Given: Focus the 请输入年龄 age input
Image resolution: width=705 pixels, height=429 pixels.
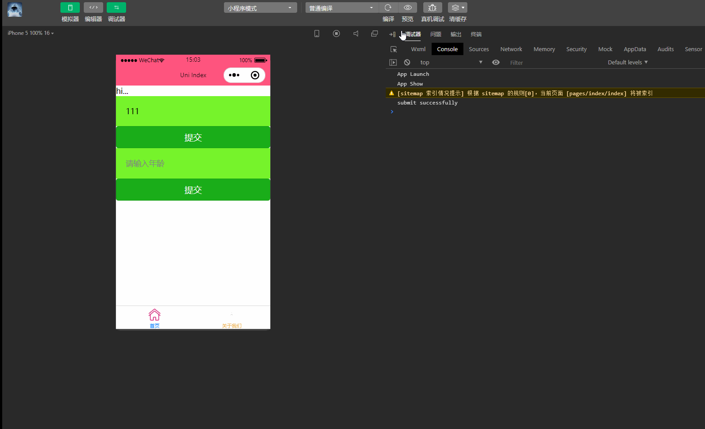Looking at the screenshot, I should click(193, 164).
